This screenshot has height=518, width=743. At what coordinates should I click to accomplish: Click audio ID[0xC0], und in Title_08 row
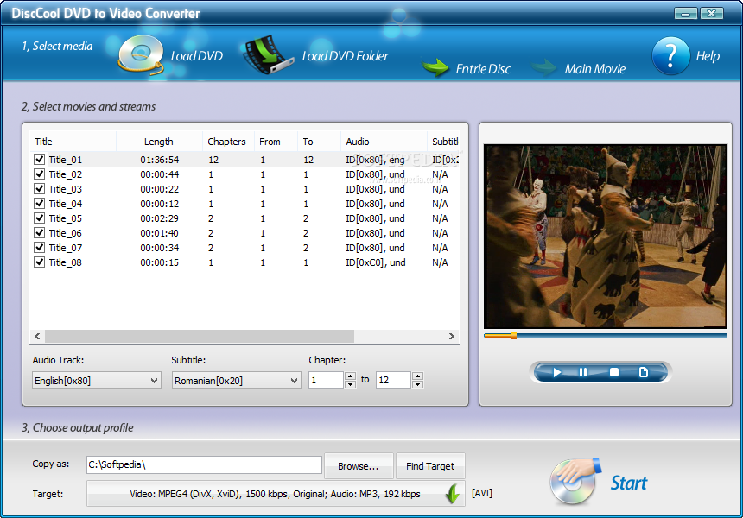(x=376, y=262)
